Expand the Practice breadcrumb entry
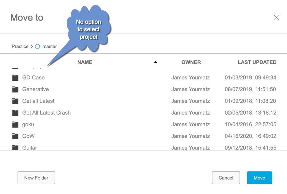Image resolution: width=287 pixels, height=194 pixels. [x=20, y=46]
